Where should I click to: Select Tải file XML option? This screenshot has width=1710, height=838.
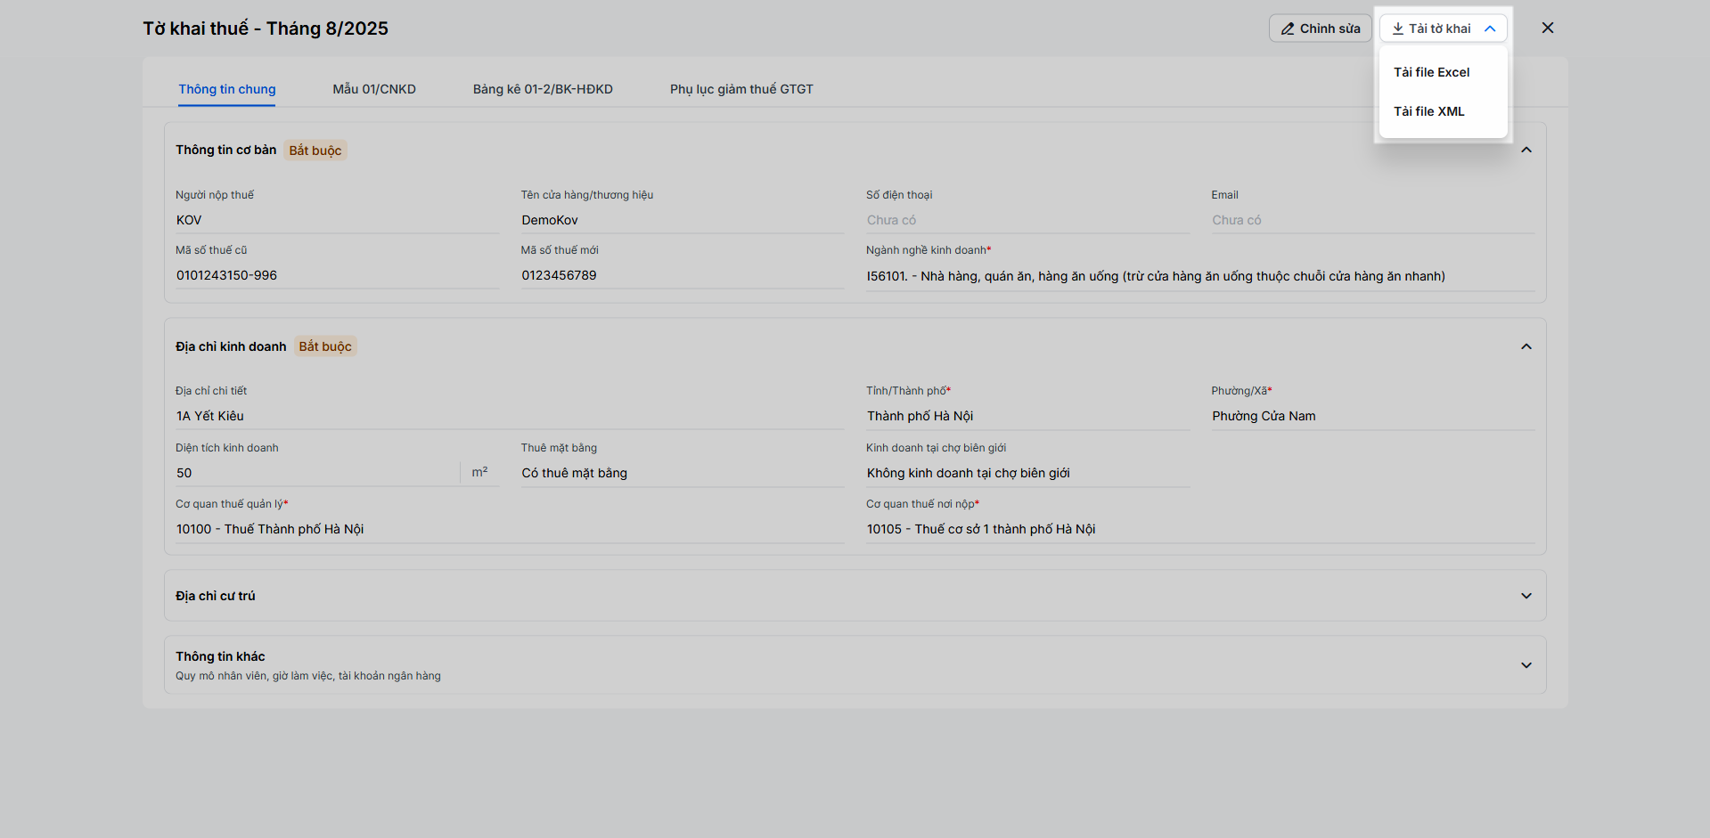pos(1428,111)
